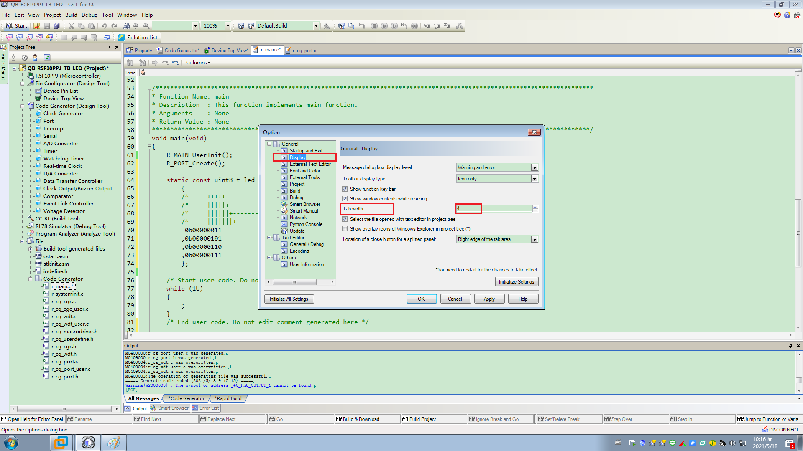Select the Save File toolbar icon
803x451 pixels.
46,25
